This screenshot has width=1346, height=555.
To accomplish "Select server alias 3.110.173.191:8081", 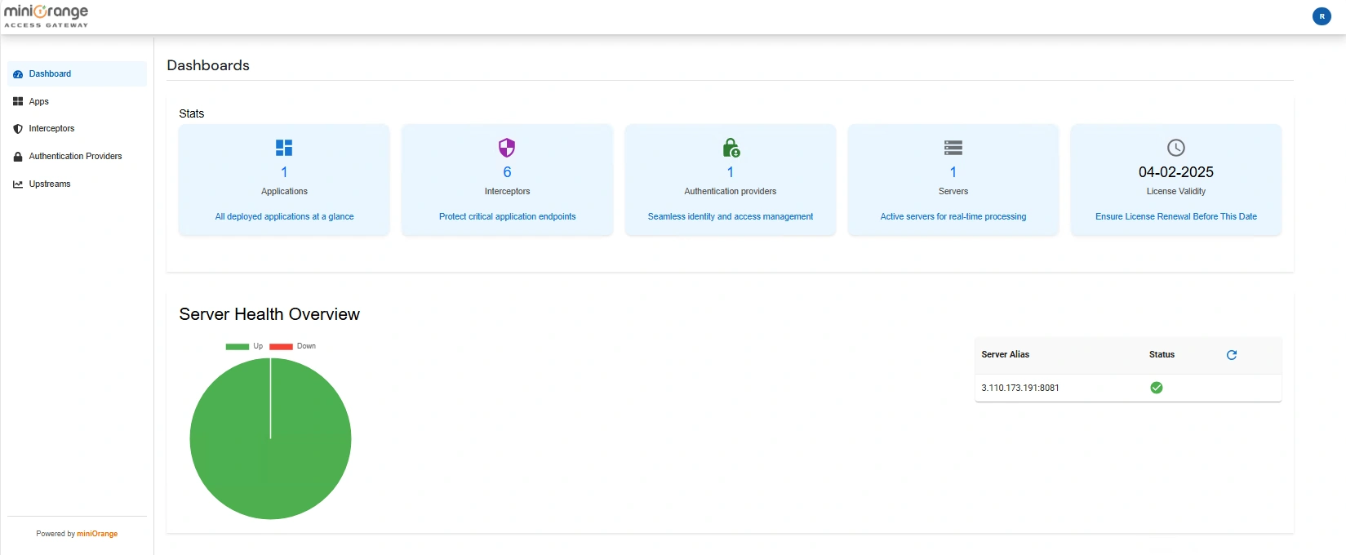I will (x=1020, y=388).
